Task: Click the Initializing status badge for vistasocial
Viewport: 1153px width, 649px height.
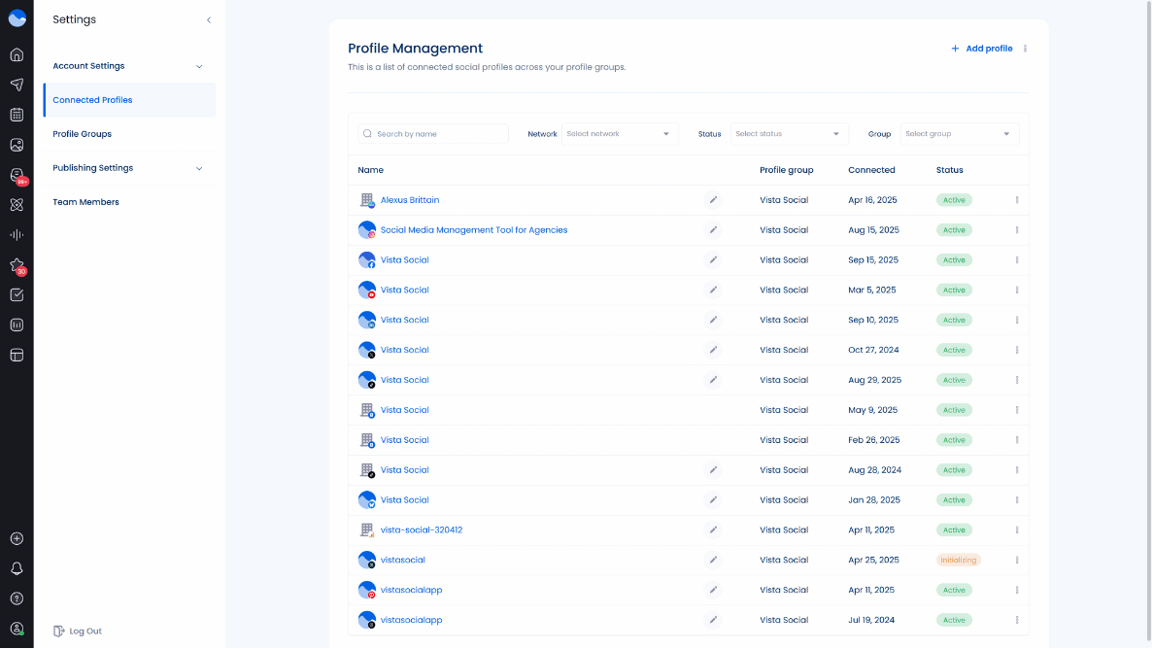Action: 958,560
